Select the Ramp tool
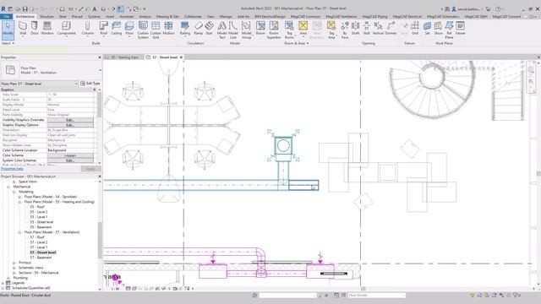The width and height of the screenshot is (541, 304). click(198, 28)
